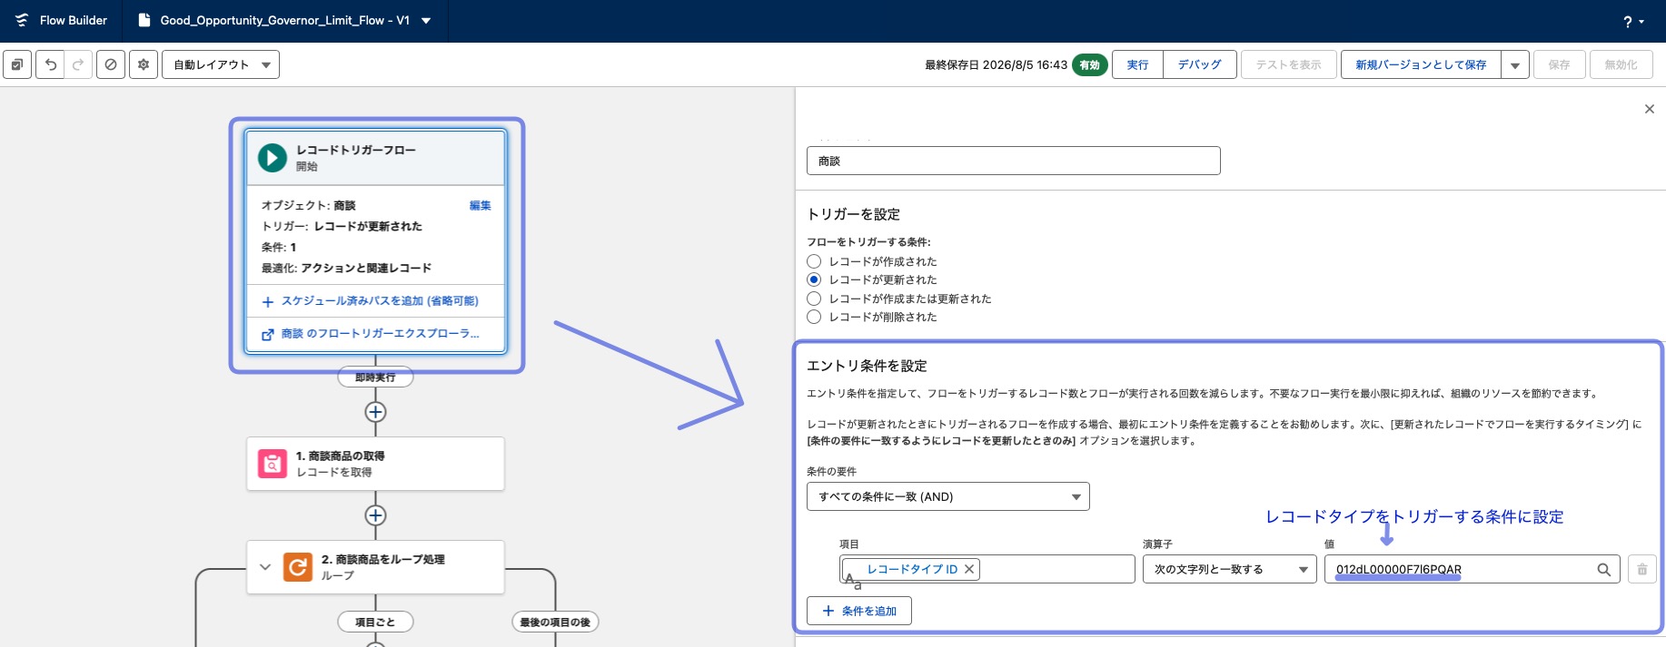Click the 1. 商談商品の取得 node label
Image resolution: width=1666 pixels, height=647 pixels.
(x=340, y=456)
